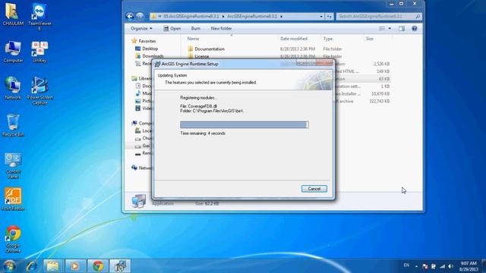Toggle the Explorer preview pane
486x273 pixels.
click(x=402, y=29)
